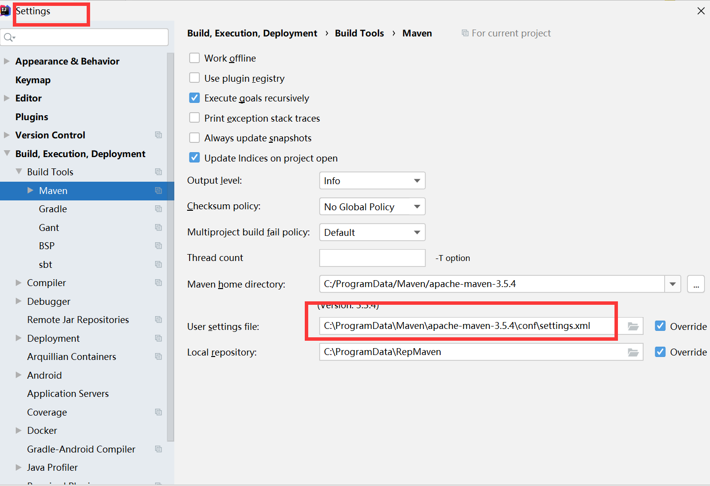710x486 pixels.
Task: Click project-level icon next to Gradle
Action: (x=159, y=209)
